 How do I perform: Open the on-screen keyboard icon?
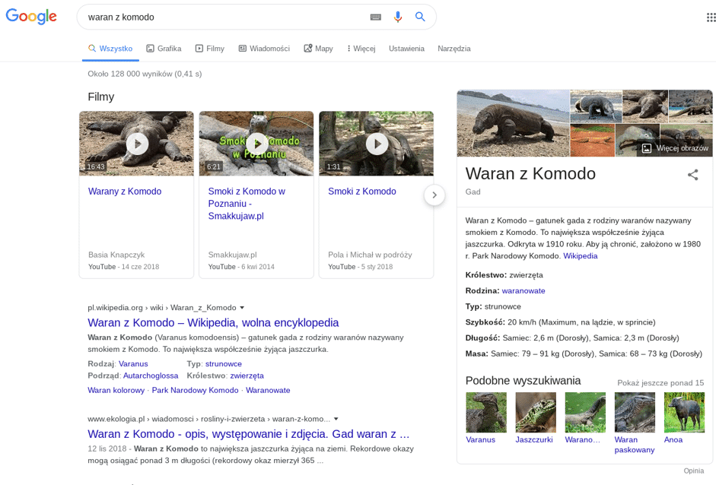click(x=375, y=17)
